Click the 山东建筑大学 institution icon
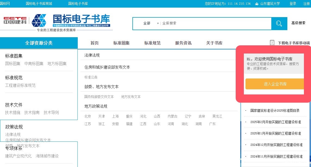Screen dimensions: 311x167 tap(257, 4)
